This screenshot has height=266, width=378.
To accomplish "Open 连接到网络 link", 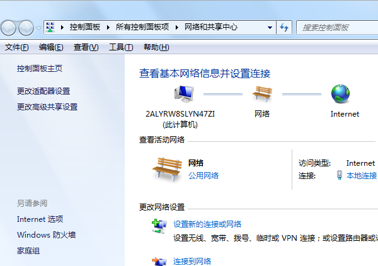I will 192,262.
